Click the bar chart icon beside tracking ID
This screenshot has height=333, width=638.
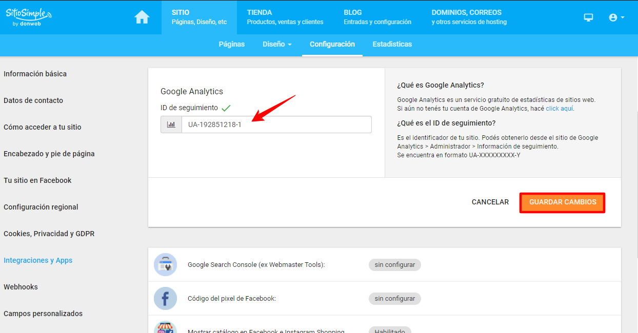(171, 124)
